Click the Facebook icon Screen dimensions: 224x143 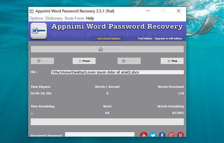tap(162, 135)
